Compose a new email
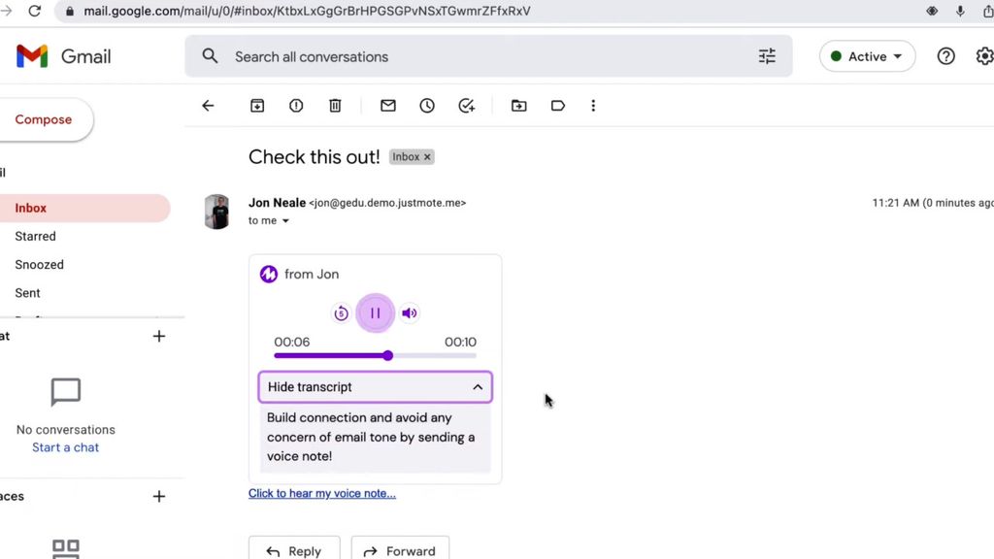The image size is (994, 559). click(x=44, y=119)
